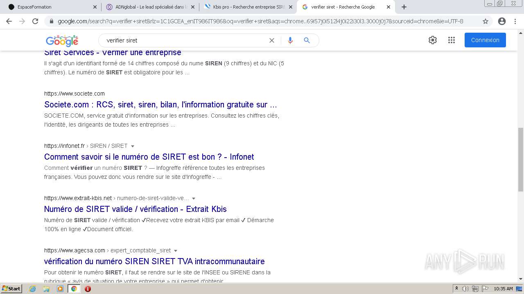Screen dimensions: 524x294
Task: Go to Google homepage via the logo
Action: 62,40
